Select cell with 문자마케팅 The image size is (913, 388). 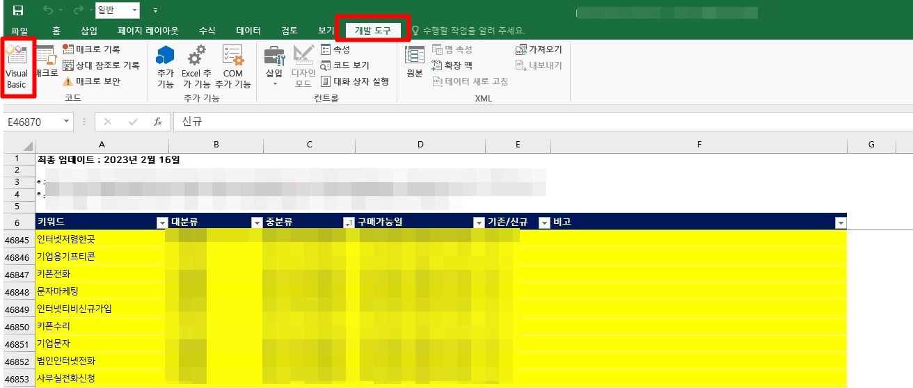pyautogui.click(x=102, y=291)
